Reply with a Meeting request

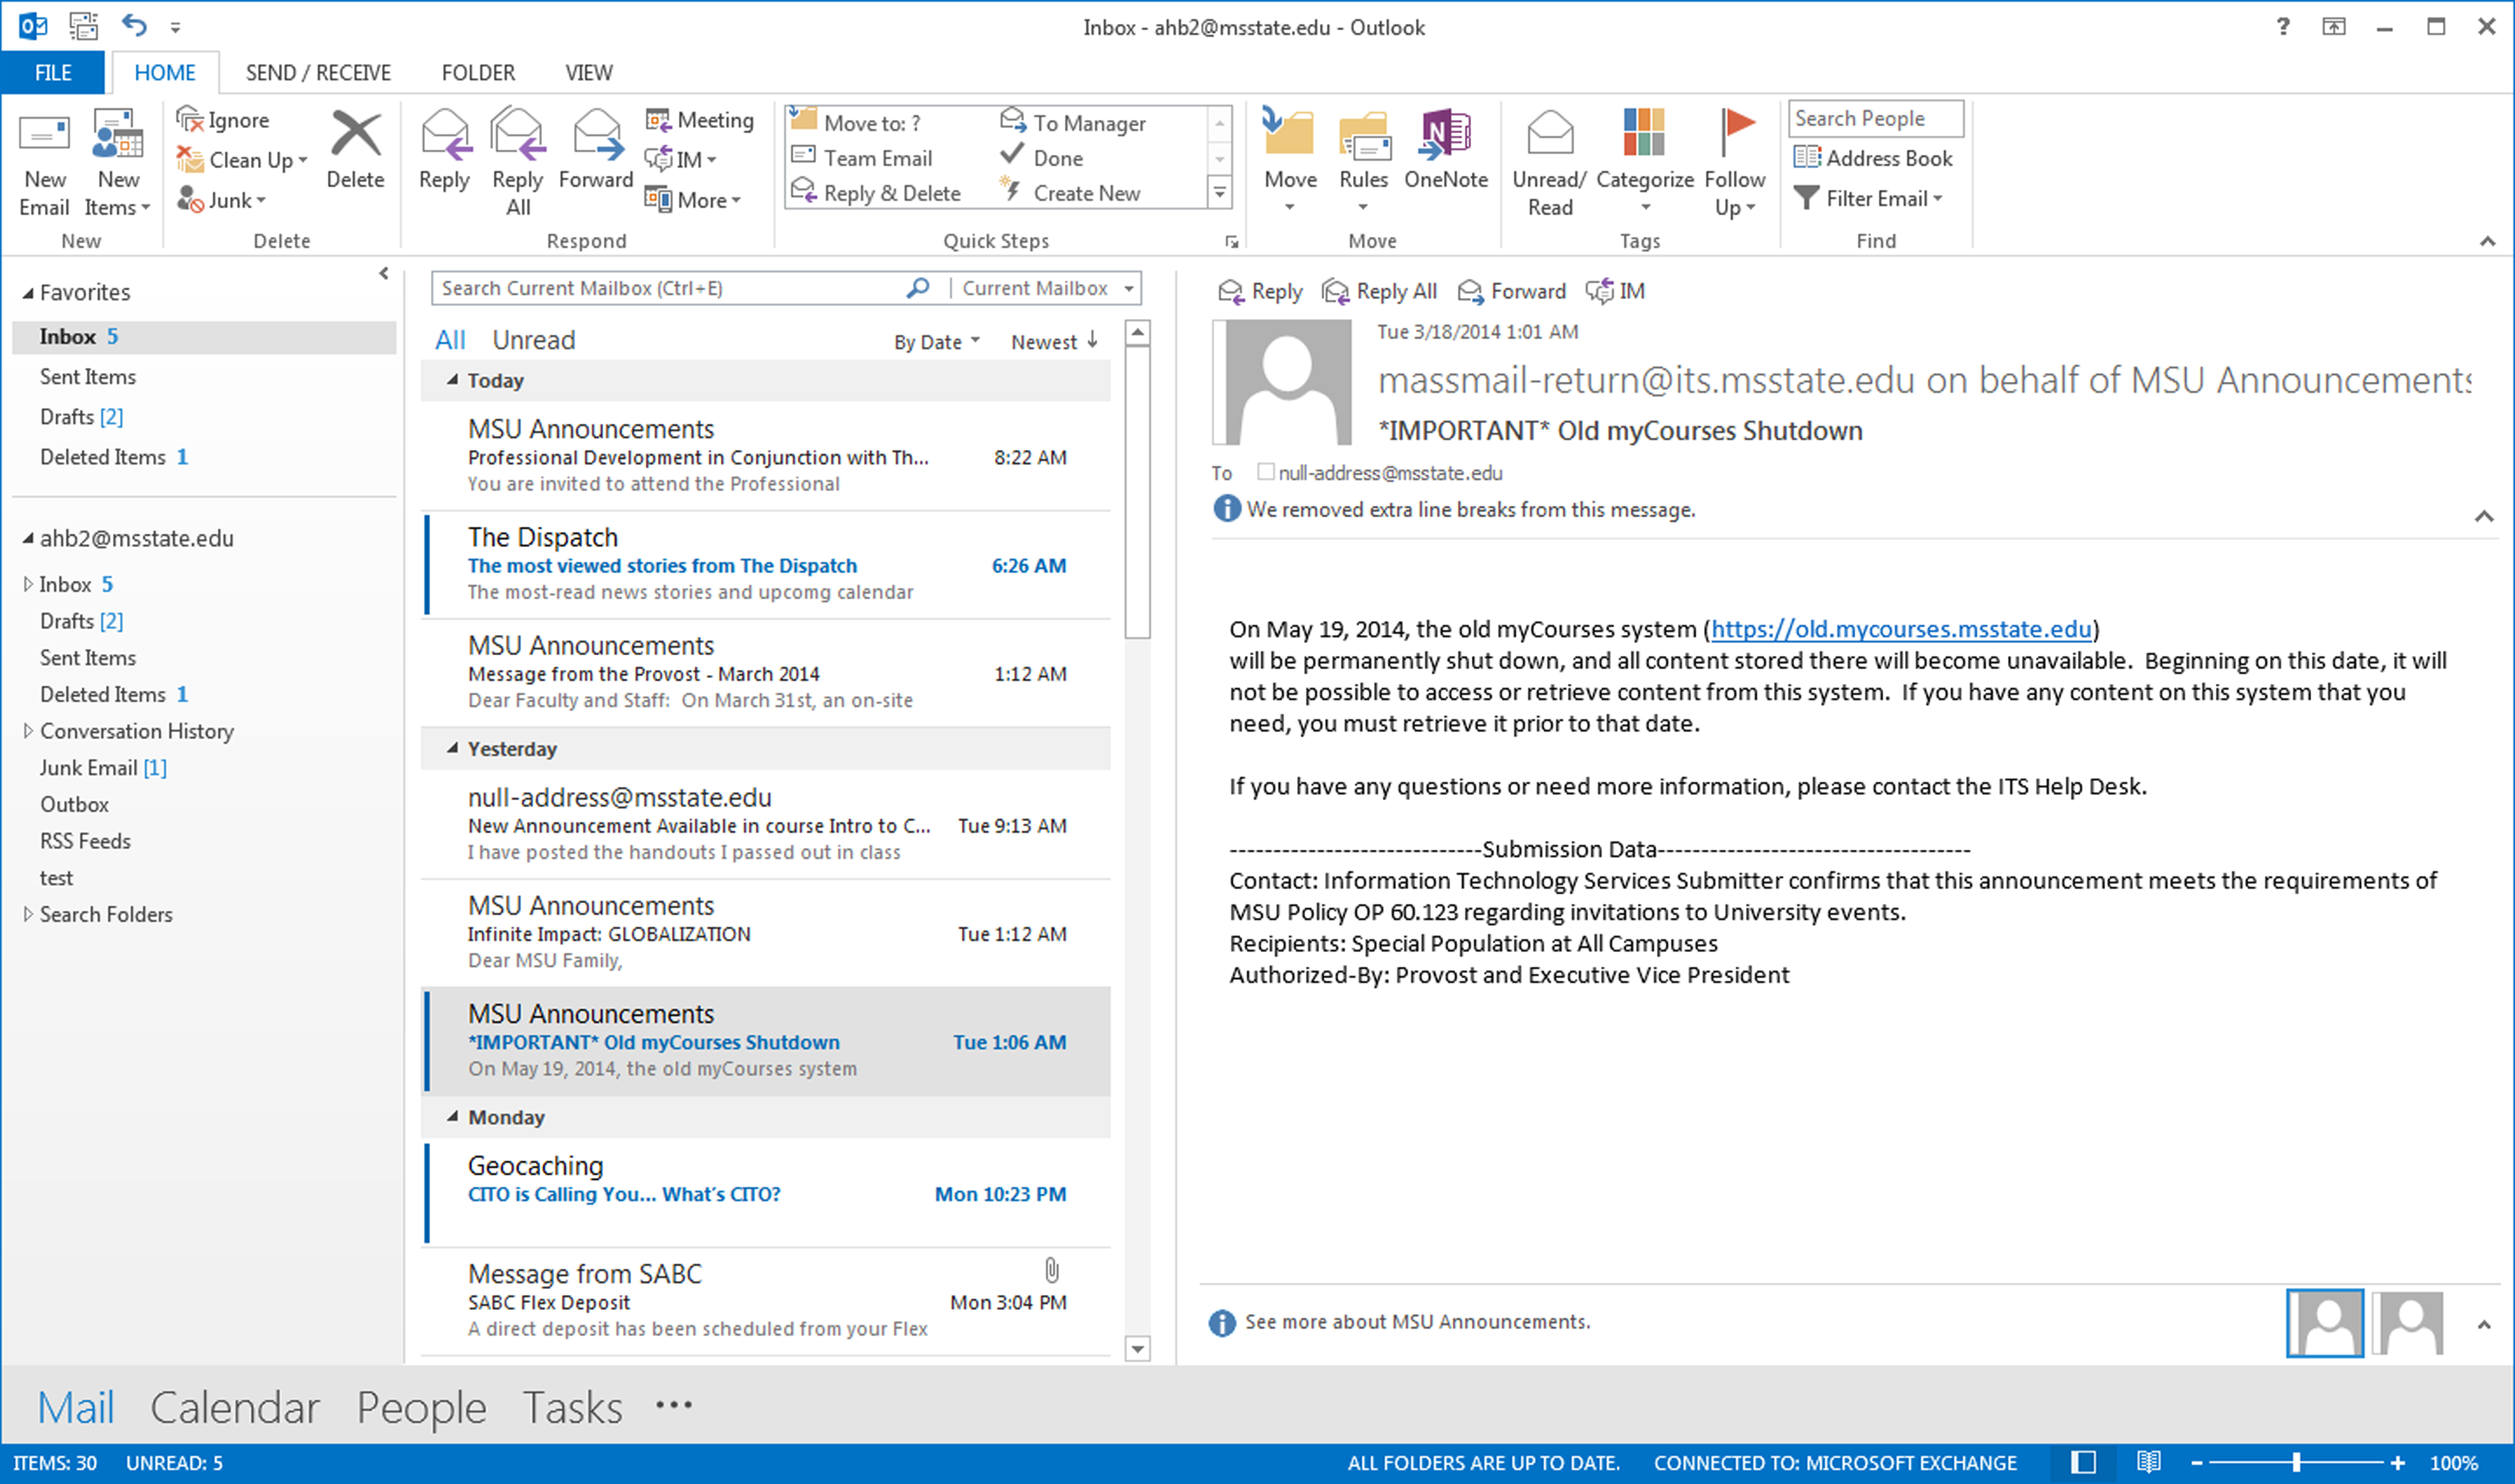pyautogui.click(x=700, y=120)
